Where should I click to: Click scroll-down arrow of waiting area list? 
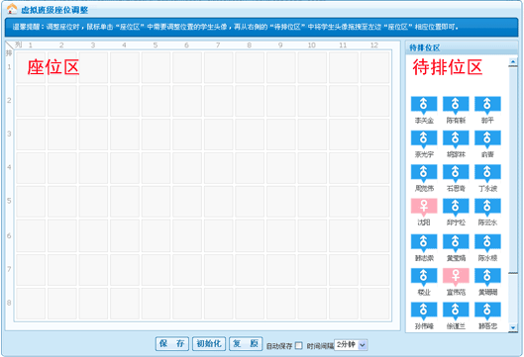(x=513, y=327)
